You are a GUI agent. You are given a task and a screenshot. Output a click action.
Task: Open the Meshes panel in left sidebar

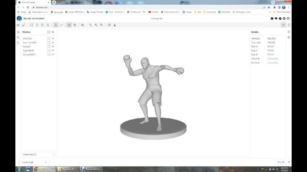(18, 43)
